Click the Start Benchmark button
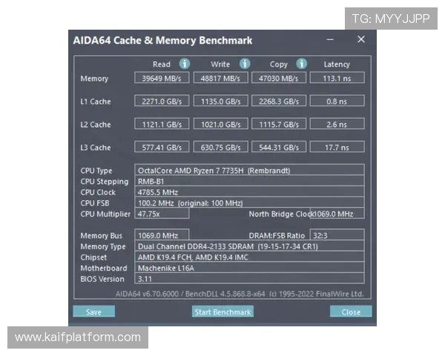Viewport: 445px width, 356px height. pos(222,312)
